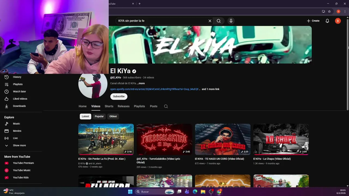Viewport: 349px width, 196px height.
Task: Click the El KiYa channel banner
Action: point(210,45)
